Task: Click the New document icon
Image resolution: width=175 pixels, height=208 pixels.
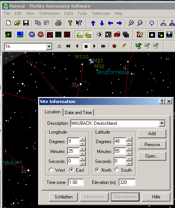Action: pyautogui.click(x=9, y=23)
